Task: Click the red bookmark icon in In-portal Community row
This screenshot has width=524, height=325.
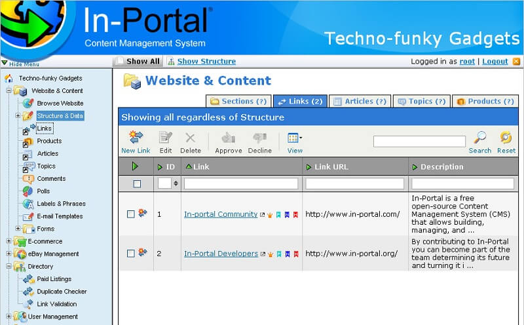Action: [x=295, y=215]
